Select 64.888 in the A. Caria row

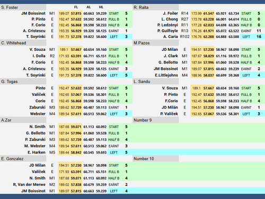click(x=221, y=37)
